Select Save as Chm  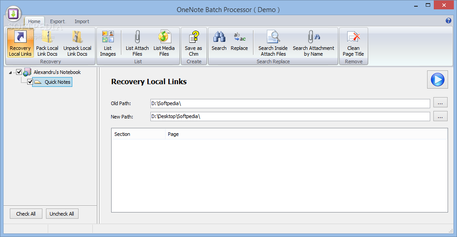click(x=194, y=43)
